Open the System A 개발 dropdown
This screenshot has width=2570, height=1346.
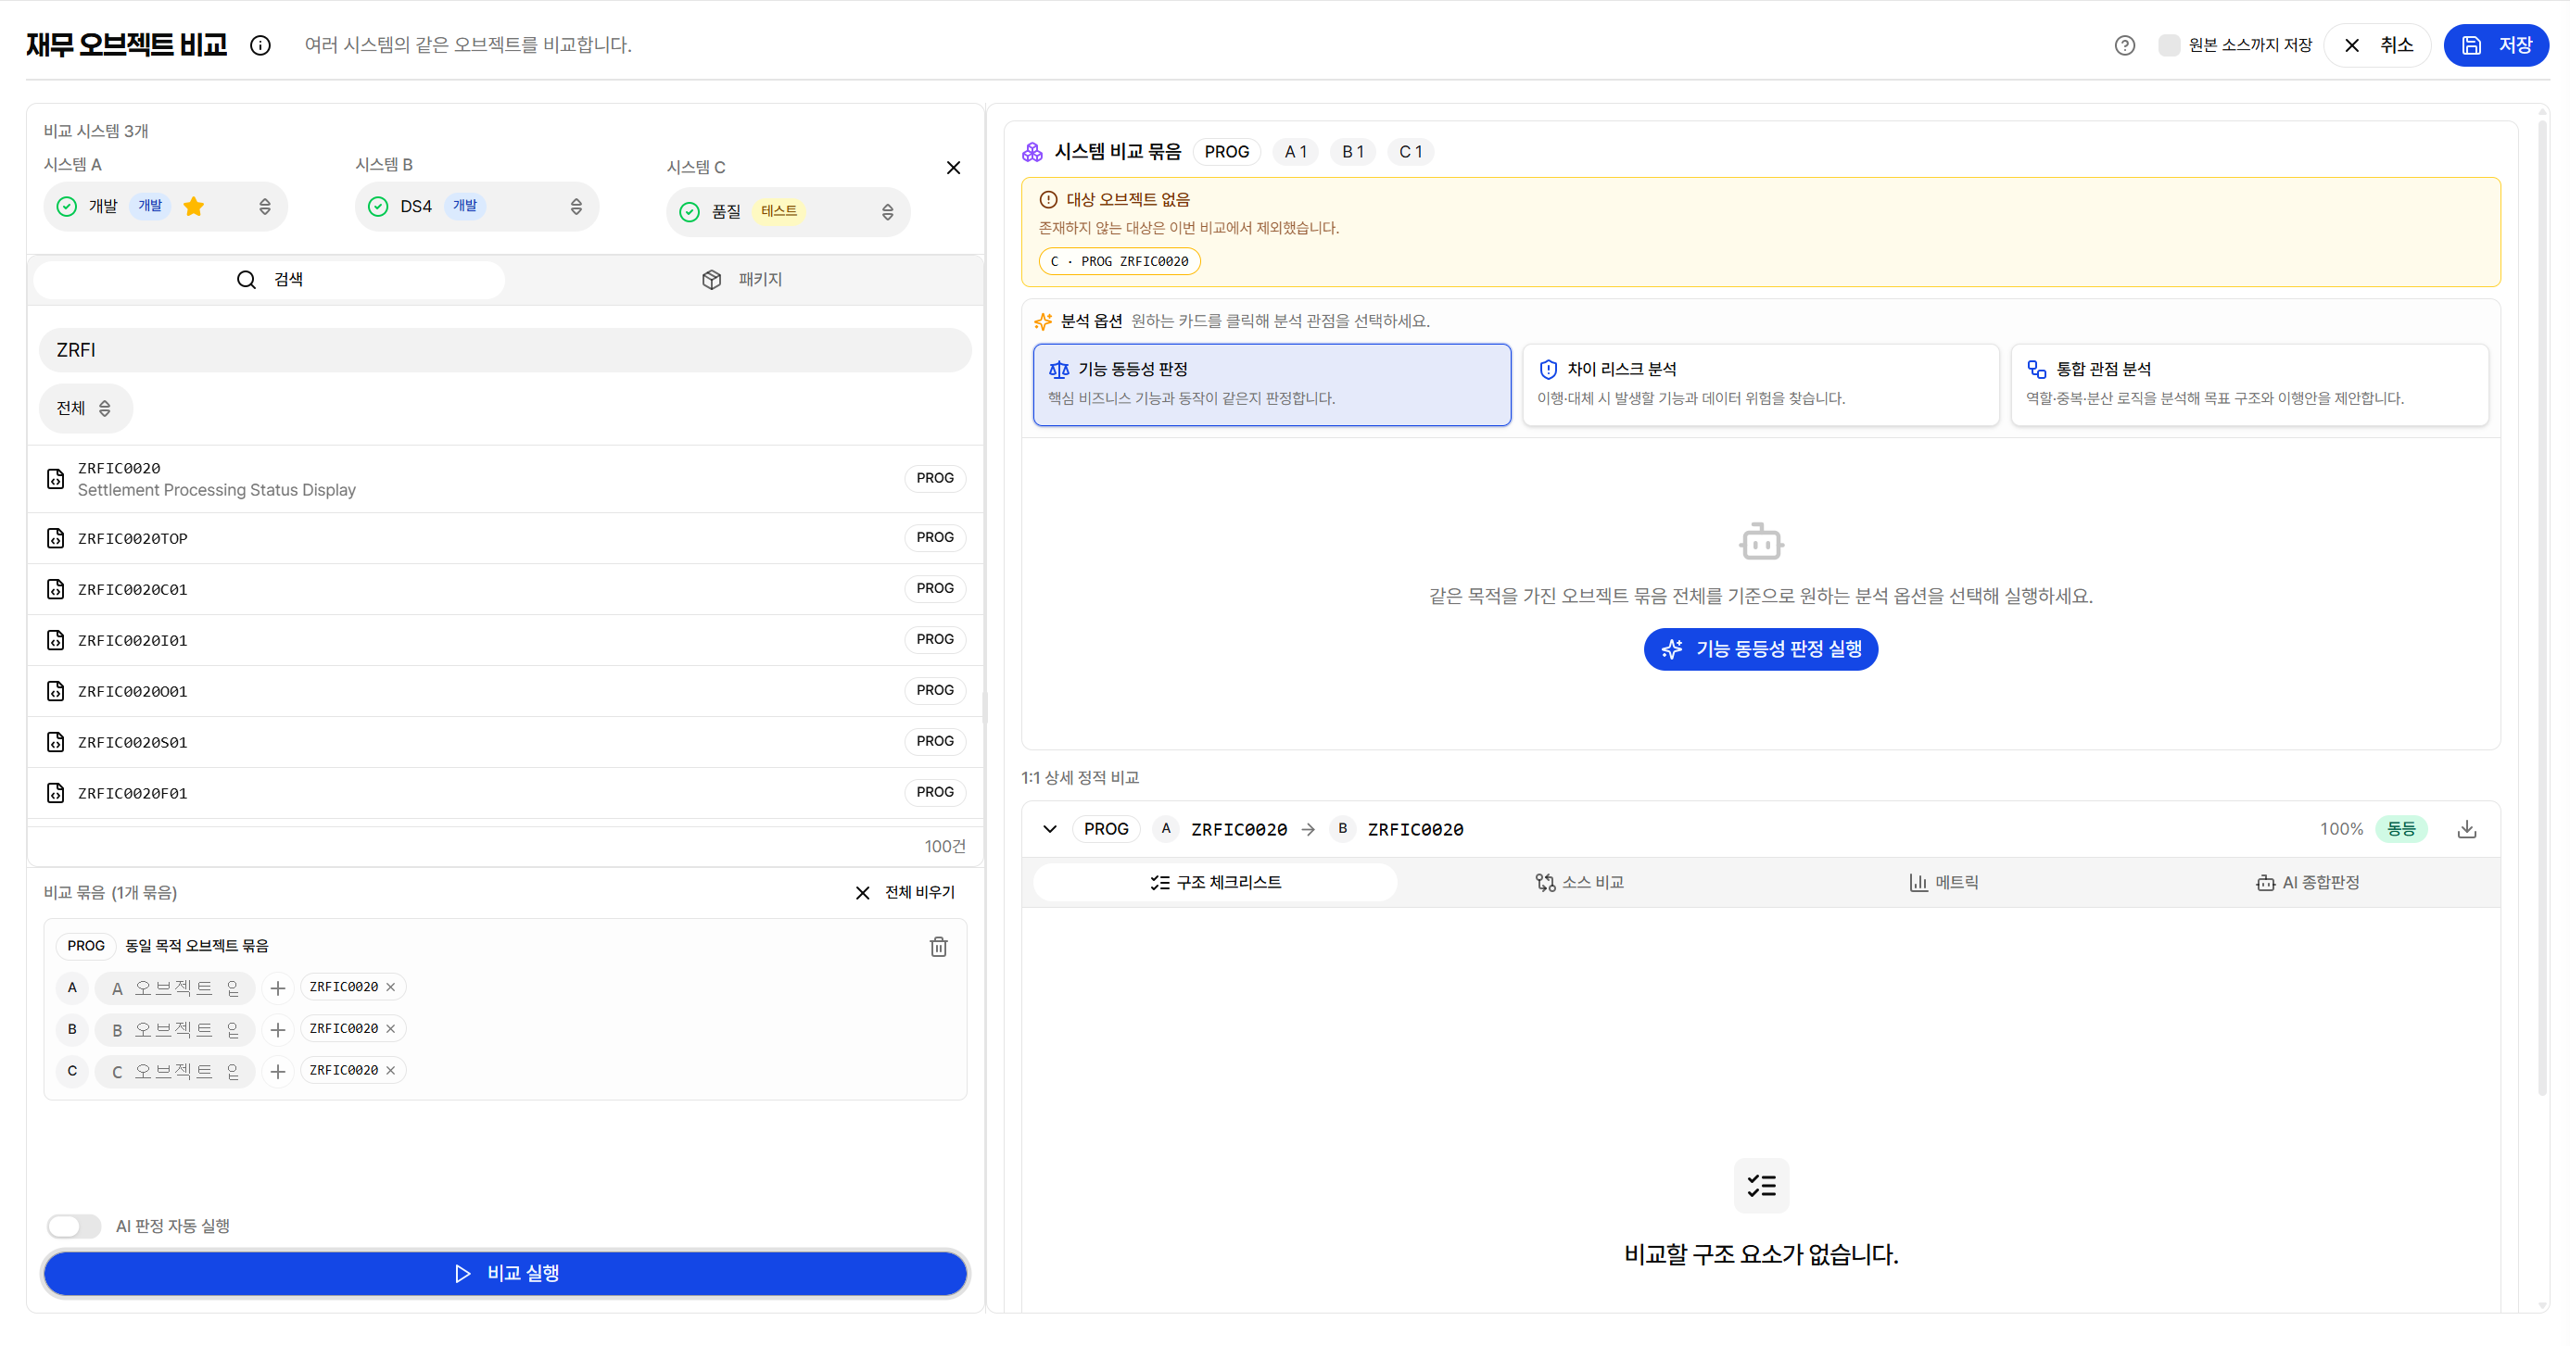pos(166,207)
